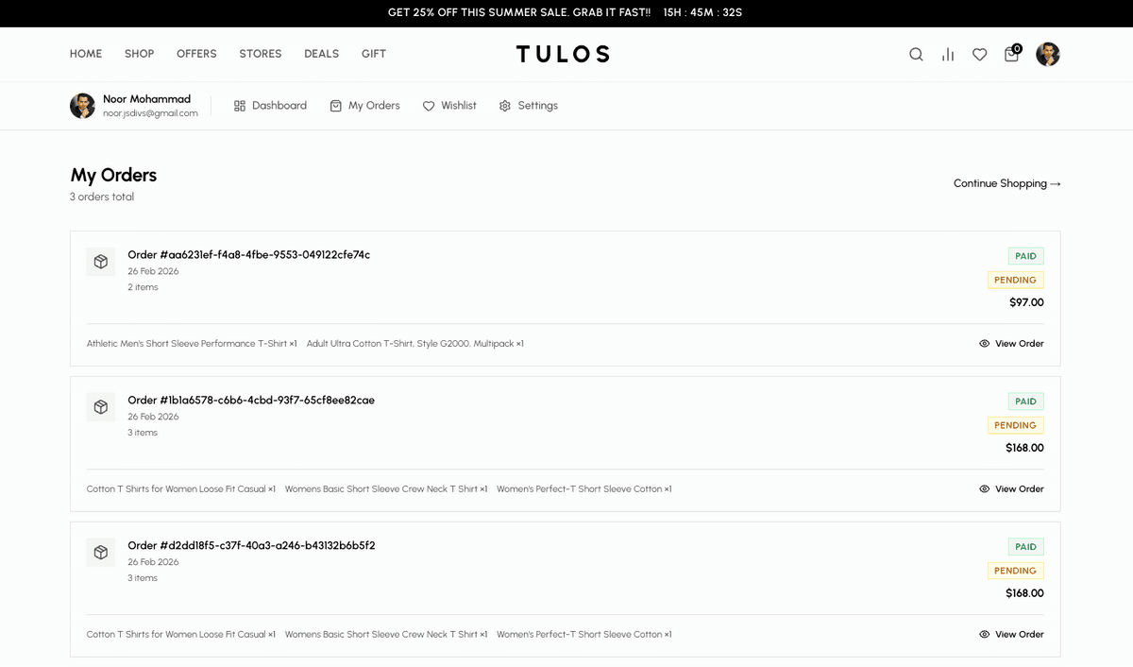Click package icon of order #1b1a6578
The height and width of the screenshot is (667, 1133).
(101, 407)
